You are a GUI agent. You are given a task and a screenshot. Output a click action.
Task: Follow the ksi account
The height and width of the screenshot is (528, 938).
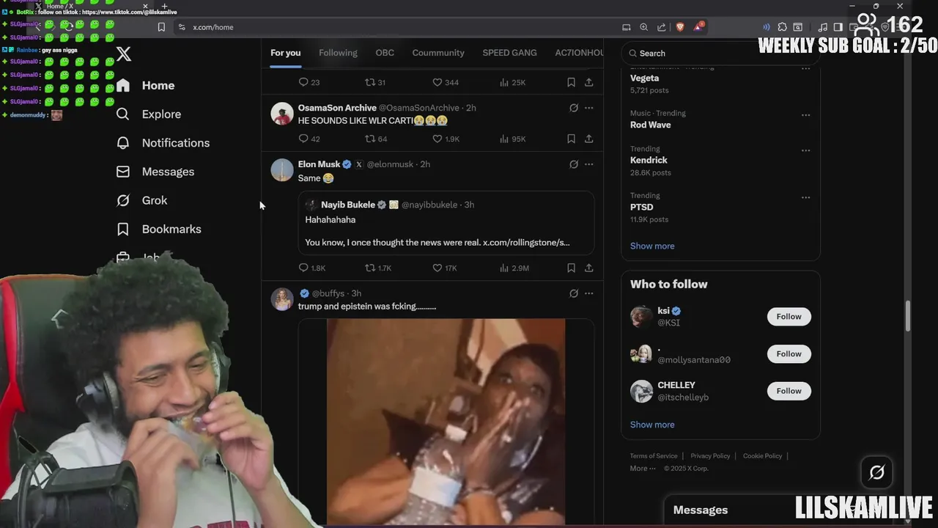point(789,316)
